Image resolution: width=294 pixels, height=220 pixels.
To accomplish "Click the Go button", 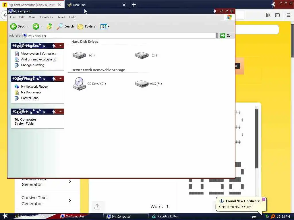I will click(x=225, y=36).
